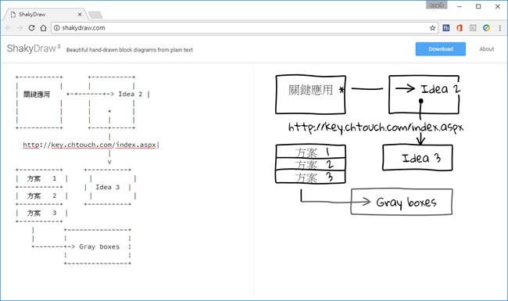
Task: Go forward with the browser forward arrow
Action: (x=20, y=28)
